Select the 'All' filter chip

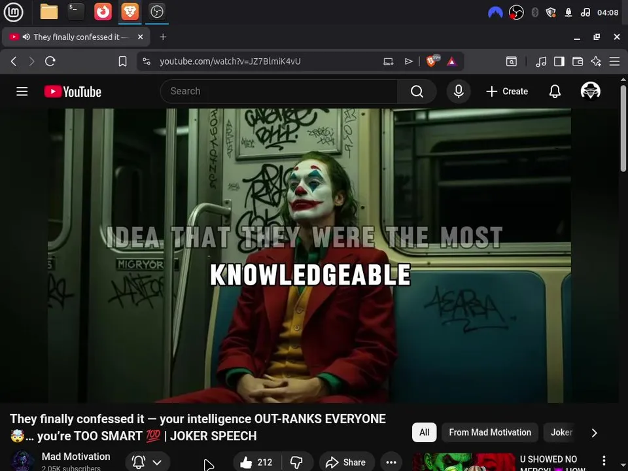pyautogui.click(x=424, y=432)
